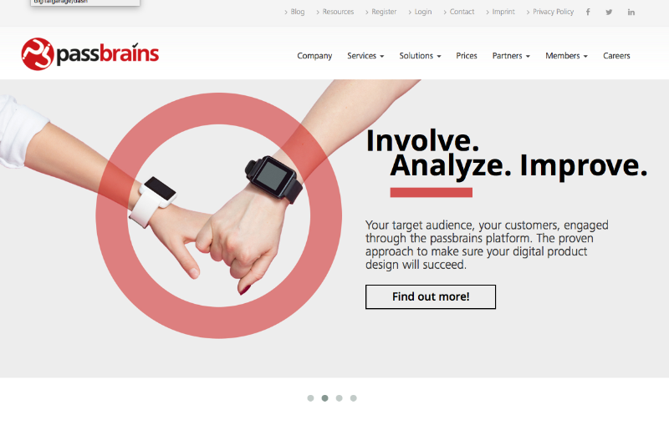Open the Company menu item
669x425 pixels.
(314, 56)
